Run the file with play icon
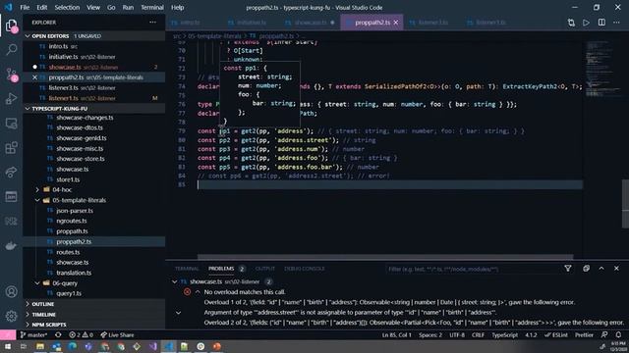 coord(587,23)
